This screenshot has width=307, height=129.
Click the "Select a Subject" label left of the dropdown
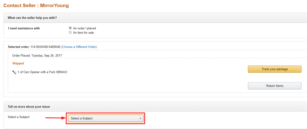[19, 117]
